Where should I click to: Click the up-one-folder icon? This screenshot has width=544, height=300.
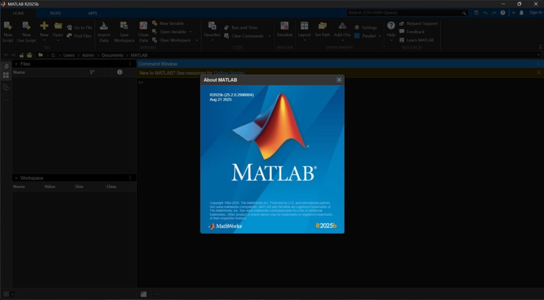[x=21, y=55]
